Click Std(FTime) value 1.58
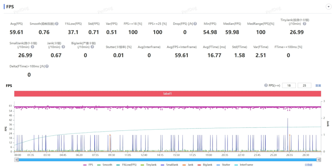 click(x=240, y=55)
